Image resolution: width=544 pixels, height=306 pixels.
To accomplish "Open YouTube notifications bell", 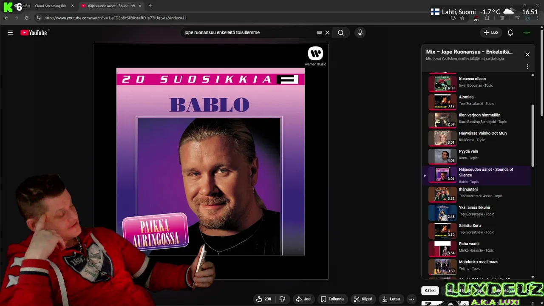I will pos(510,33).
